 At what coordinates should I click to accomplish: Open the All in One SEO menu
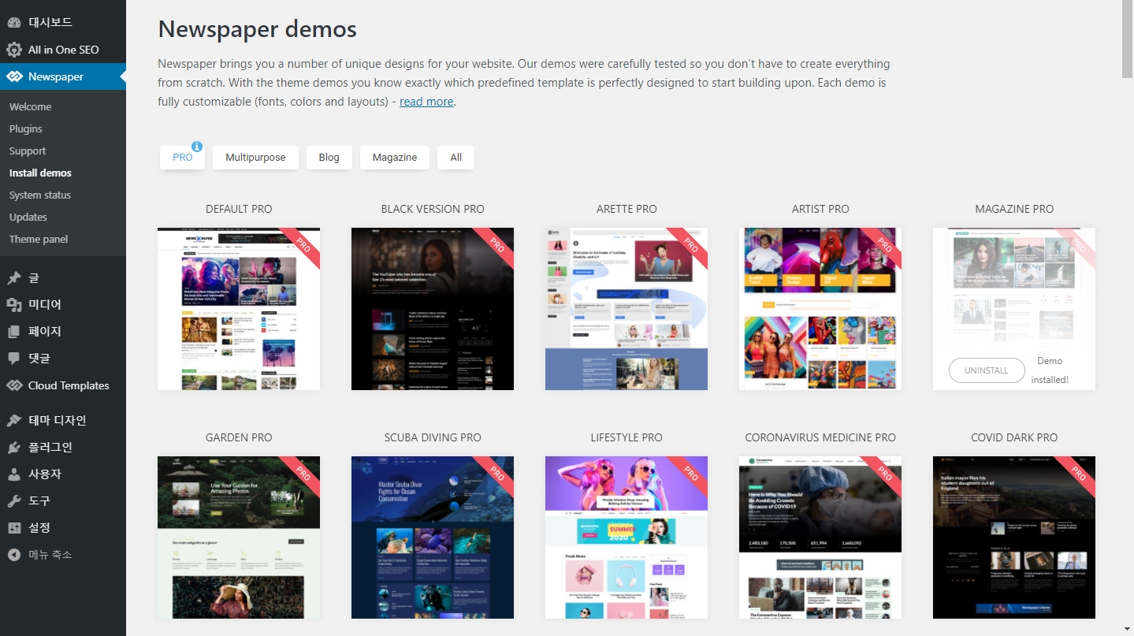[x=63, y=50]
